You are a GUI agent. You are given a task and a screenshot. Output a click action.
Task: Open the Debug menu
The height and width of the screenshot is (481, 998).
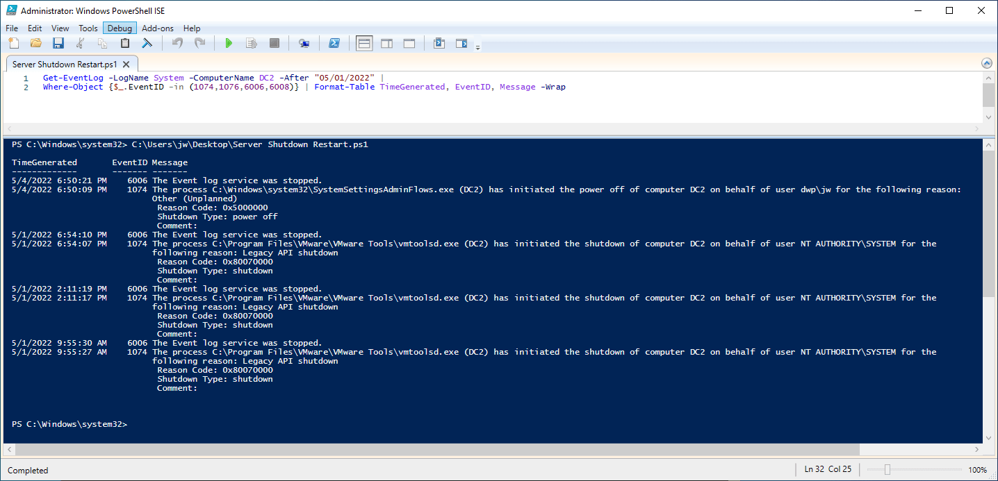120,28
